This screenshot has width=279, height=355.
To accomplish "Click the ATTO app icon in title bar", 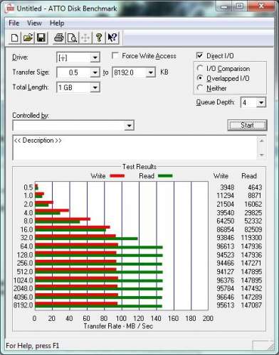I will pos(10,9).
